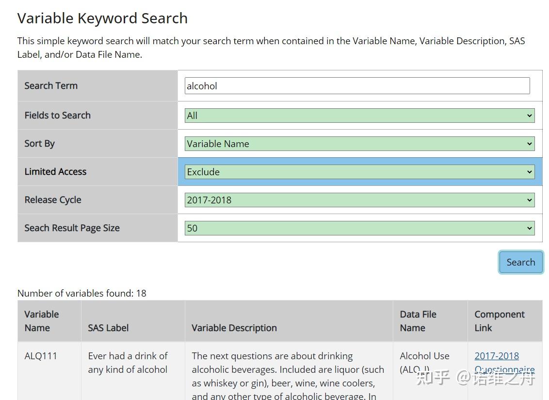Expand the Search Result Page Size dropdown

pos(359,228)
